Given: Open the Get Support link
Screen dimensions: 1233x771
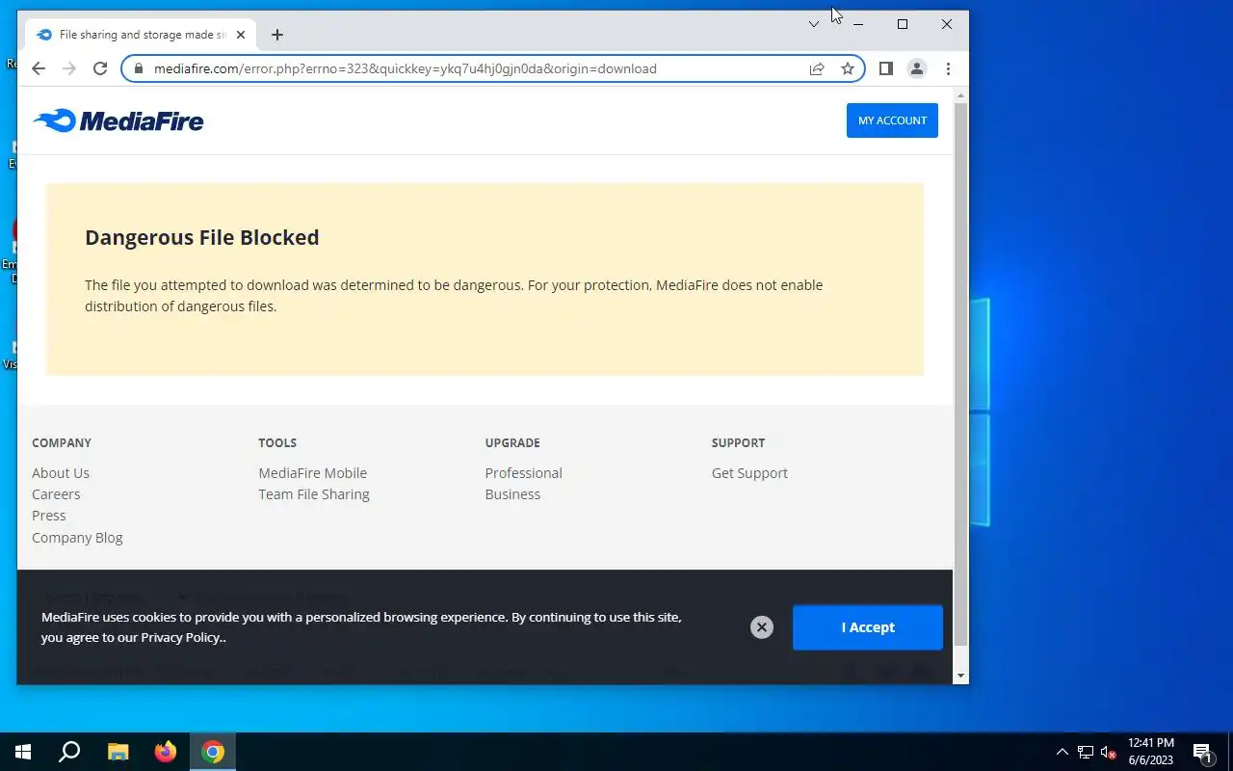Looking at the screenshot, I should click(x=749, y=473).
